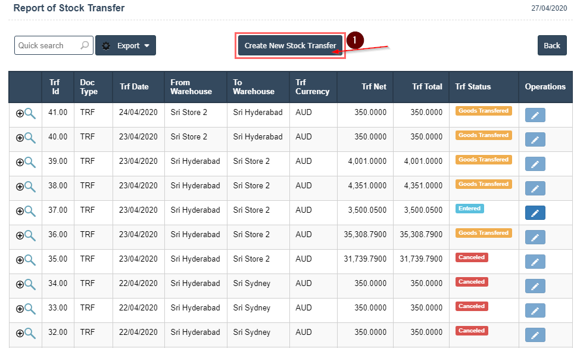Open the Export dropdown menu
This screenshot has height=348, width=577.
tap(126, 45)
